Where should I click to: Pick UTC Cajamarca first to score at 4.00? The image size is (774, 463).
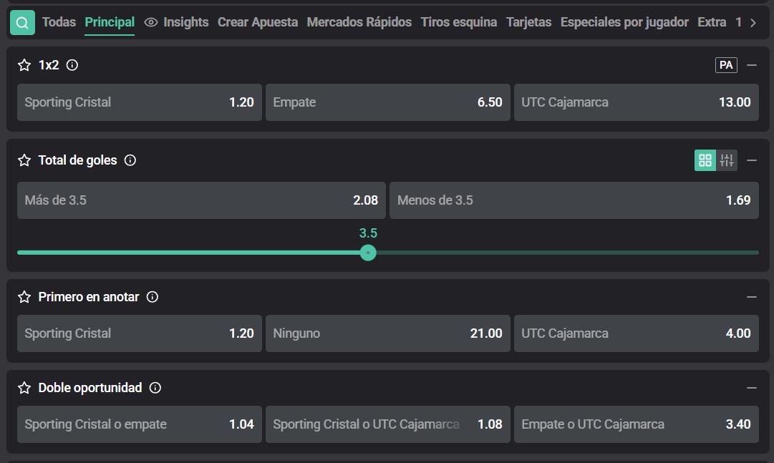(x=637, y=333)
